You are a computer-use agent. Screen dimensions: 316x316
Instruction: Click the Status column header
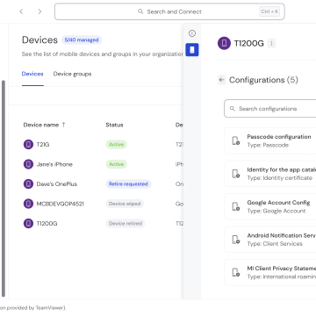click(x=114, y=125)
